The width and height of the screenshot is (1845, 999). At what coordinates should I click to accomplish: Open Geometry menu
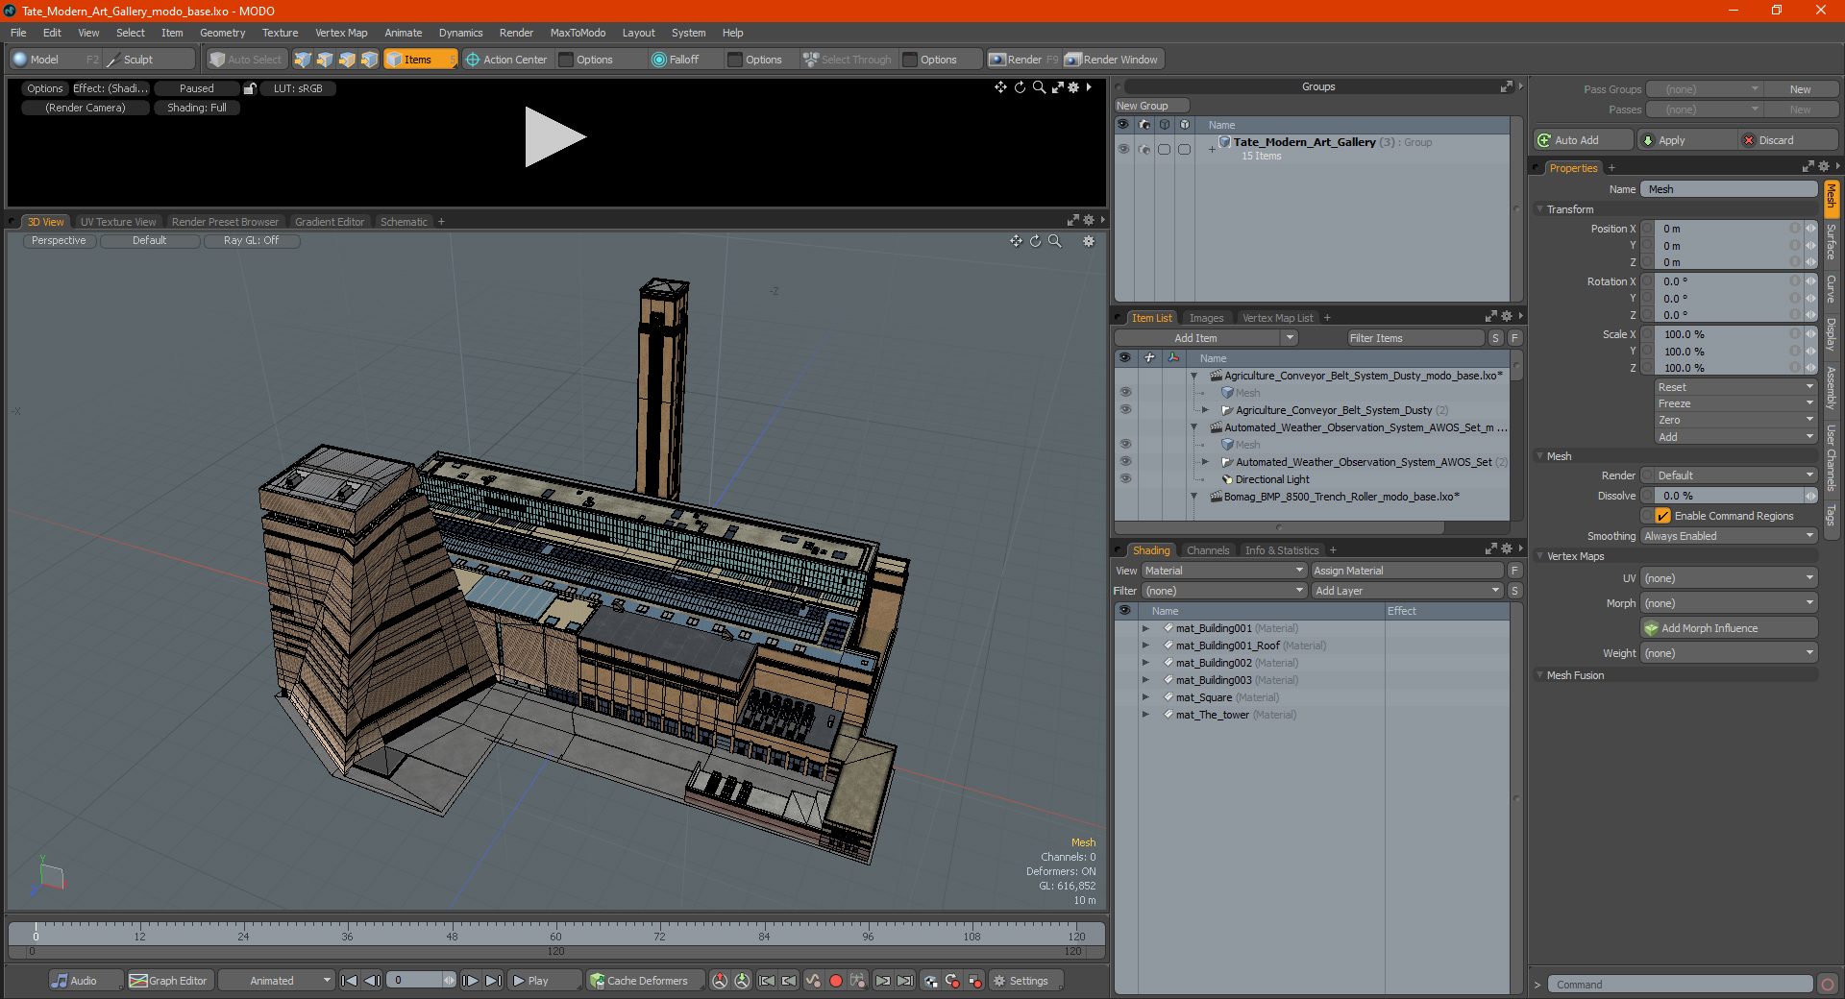(222, 33)
